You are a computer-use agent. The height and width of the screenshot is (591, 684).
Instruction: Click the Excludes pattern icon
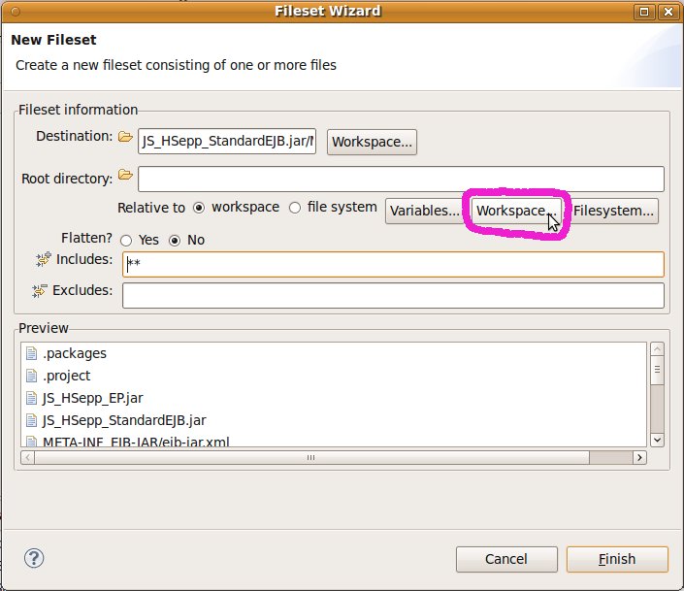(40, 291)
